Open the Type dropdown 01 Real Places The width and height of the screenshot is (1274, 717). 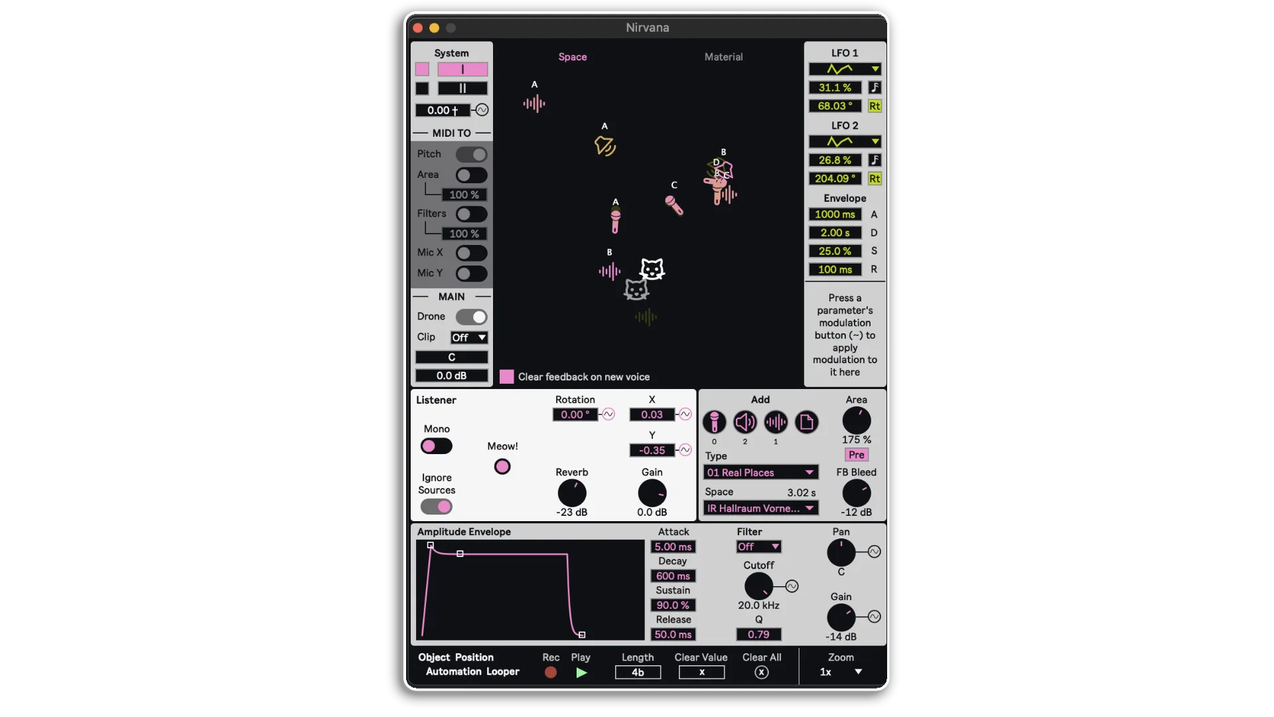(x=760, y=473)
